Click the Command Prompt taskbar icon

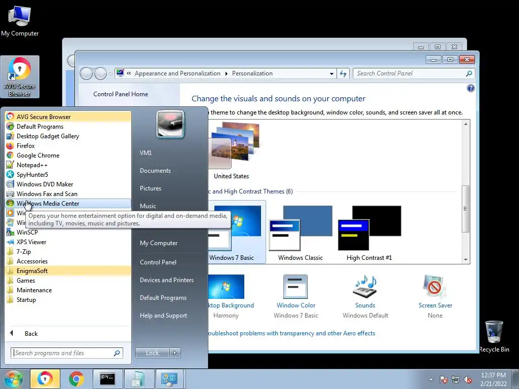pyautogui.click(x=107, y=379)
